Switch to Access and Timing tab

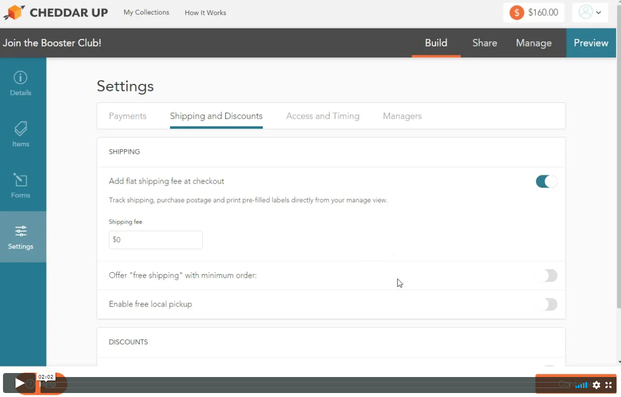[323, 116]
